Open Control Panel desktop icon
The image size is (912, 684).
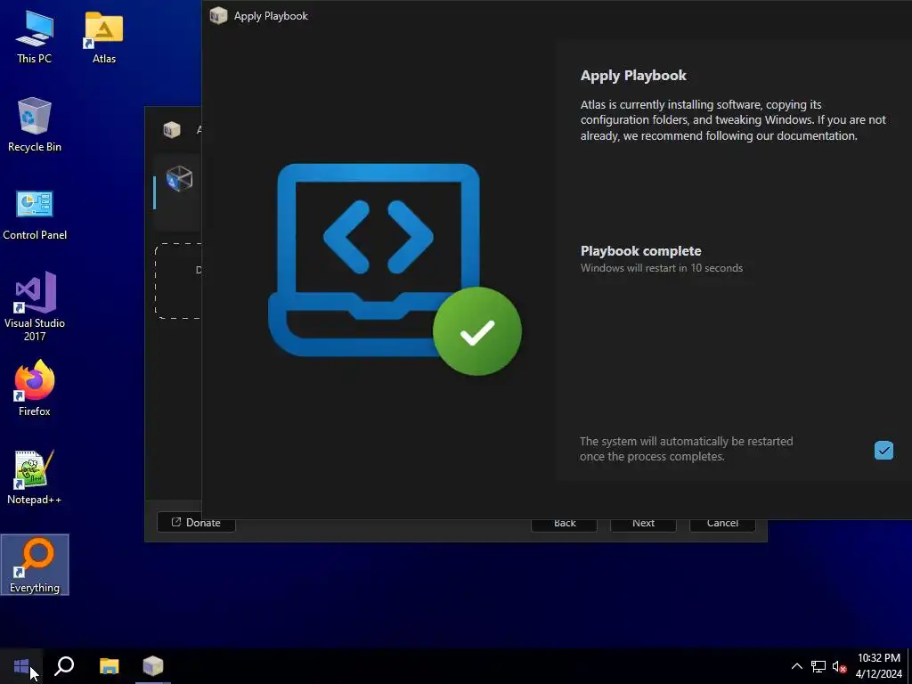(35, 214)
